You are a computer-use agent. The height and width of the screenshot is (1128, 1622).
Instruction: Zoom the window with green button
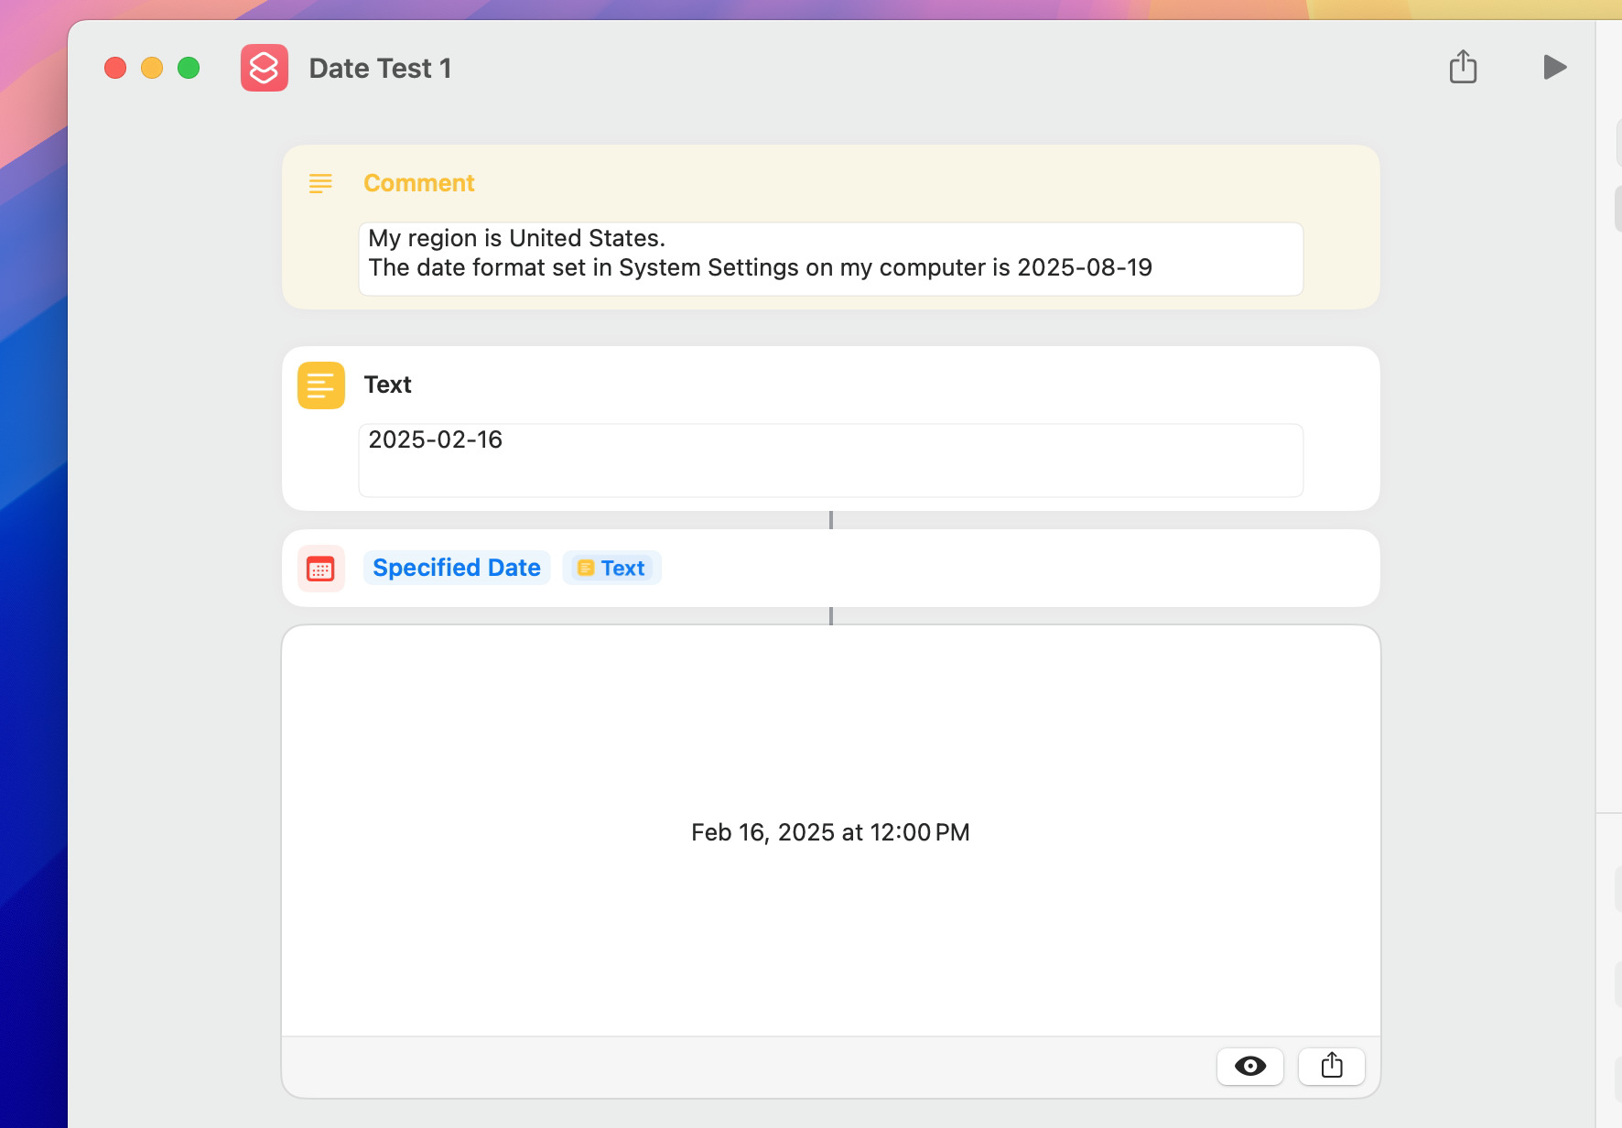(189, 68)
